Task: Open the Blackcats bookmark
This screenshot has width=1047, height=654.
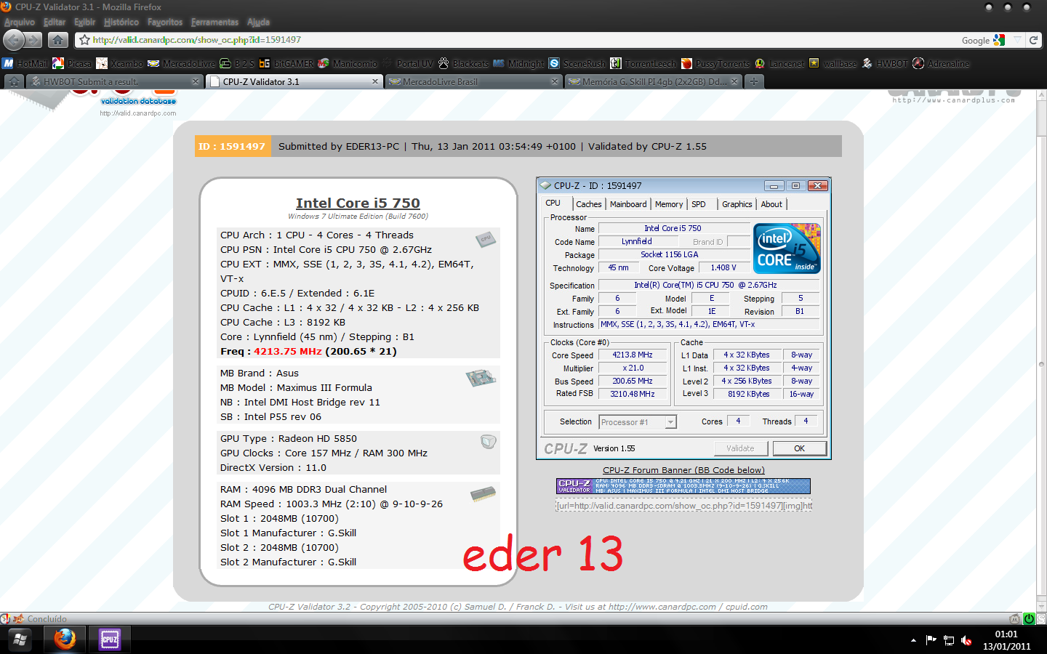Action: (x=463, y=63)
